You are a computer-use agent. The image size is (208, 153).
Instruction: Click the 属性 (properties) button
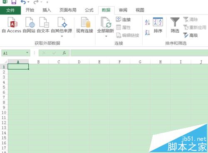(x=124, y=27)
